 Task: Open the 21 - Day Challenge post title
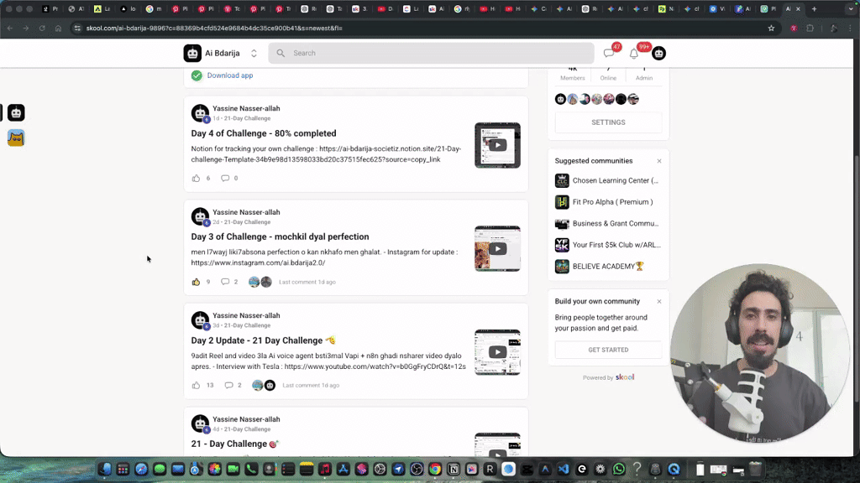235,444
